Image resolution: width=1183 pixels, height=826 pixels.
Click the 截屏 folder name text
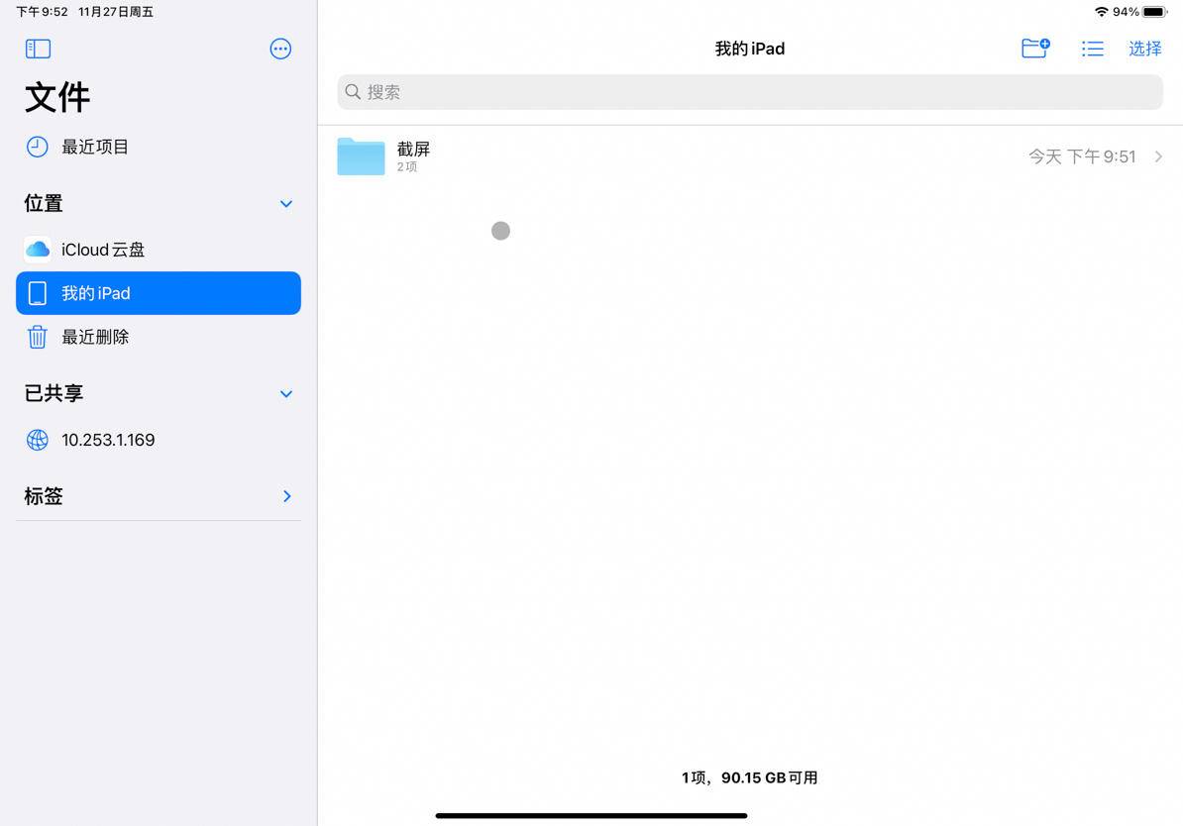point(413,149)
